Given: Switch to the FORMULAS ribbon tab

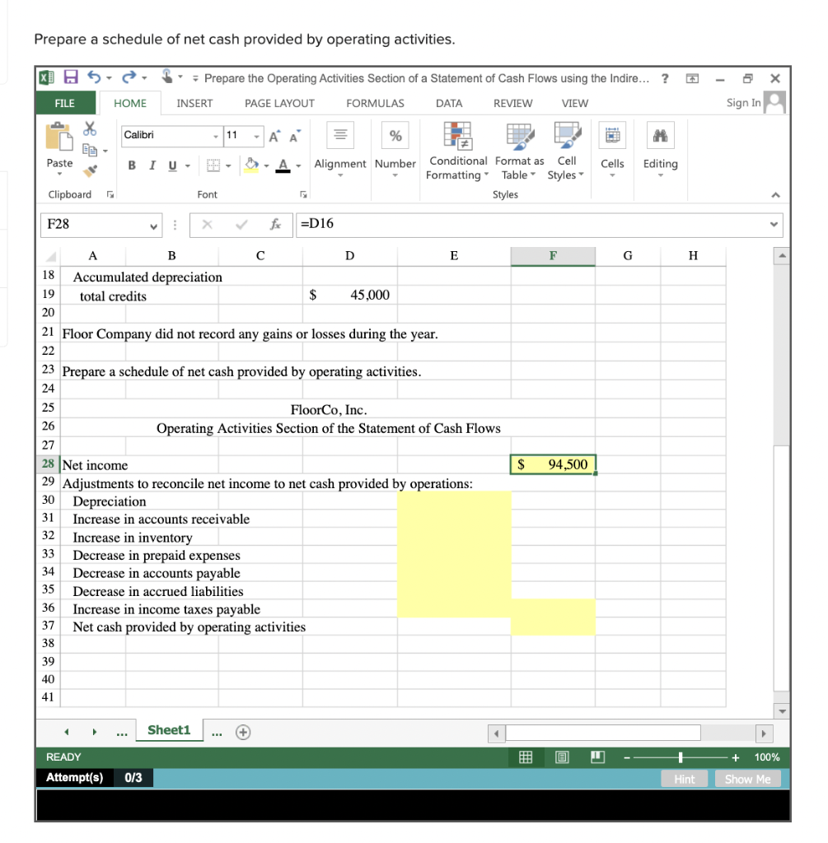Looking at the screenshot, I should (x=375, y=103).
